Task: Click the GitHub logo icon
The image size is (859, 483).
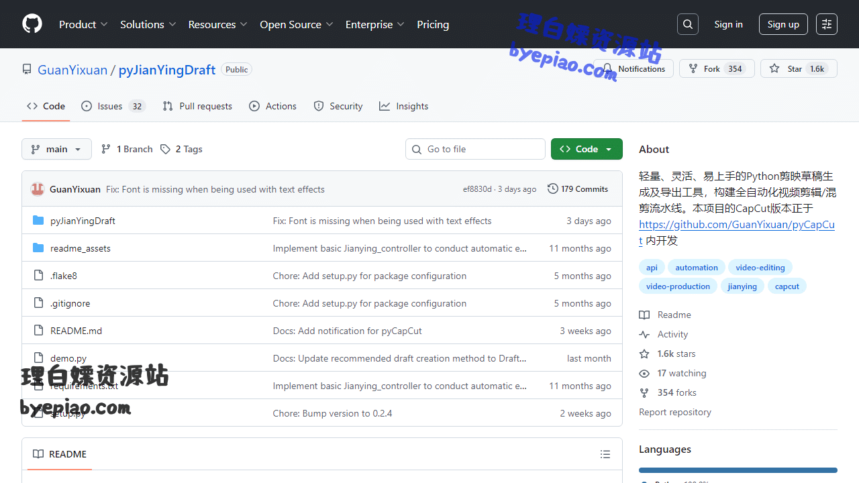Action: [32, 24]
